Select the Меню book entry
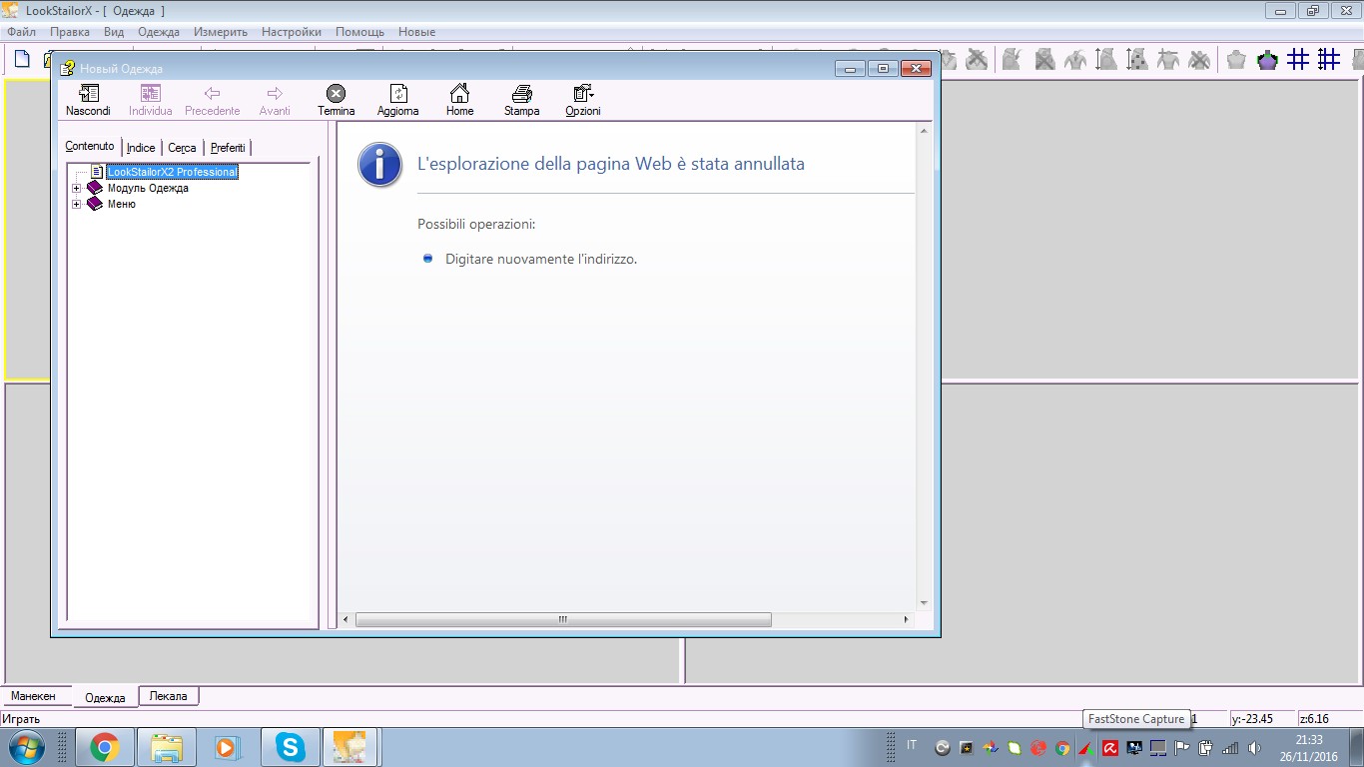 coord(122,204)
